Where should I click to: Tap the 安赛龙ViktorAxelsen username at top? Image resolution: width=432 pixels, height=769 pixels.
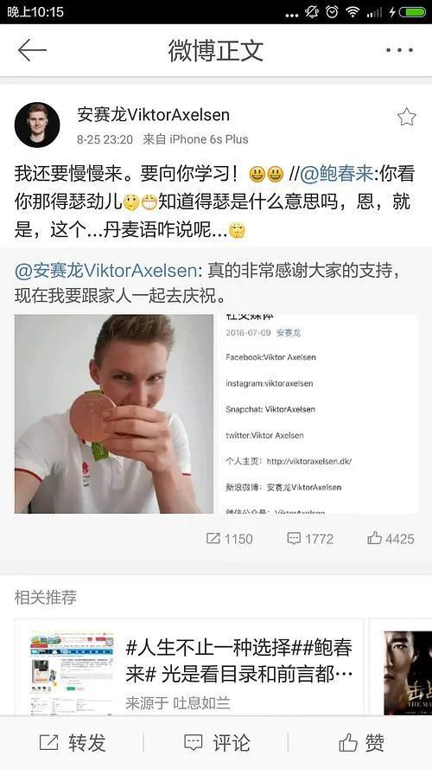point(153,115)
